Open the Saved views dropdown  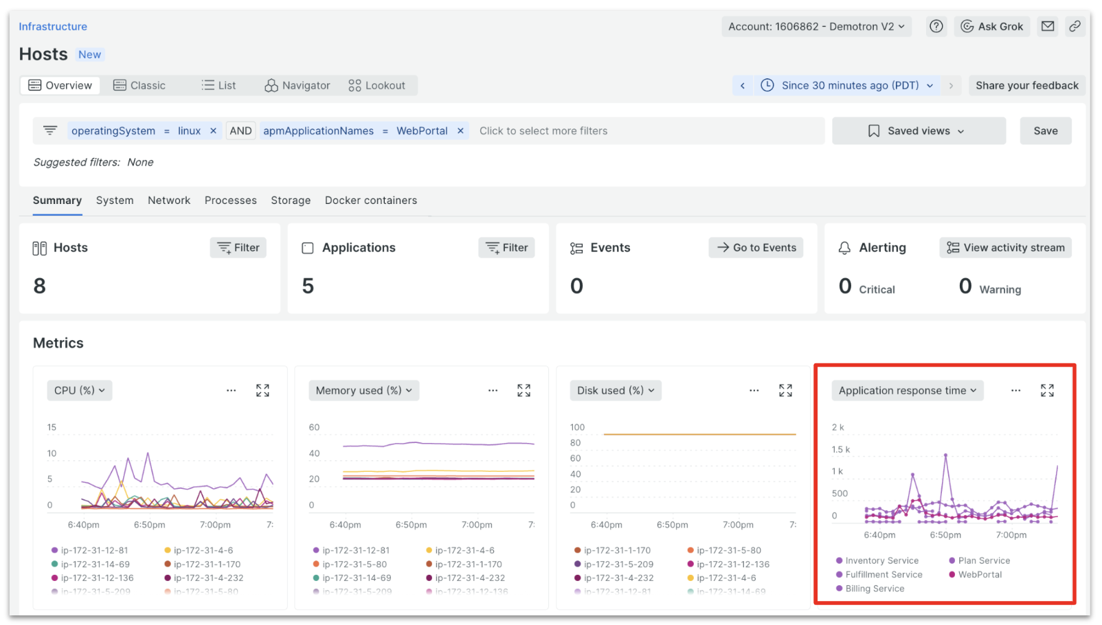(x=919, y=131)
